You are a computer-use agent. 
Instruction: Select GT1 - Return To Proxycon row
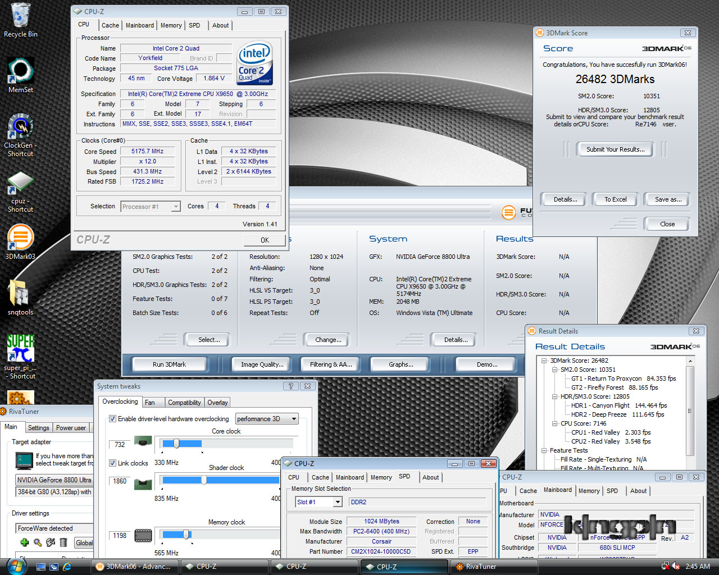624,378
